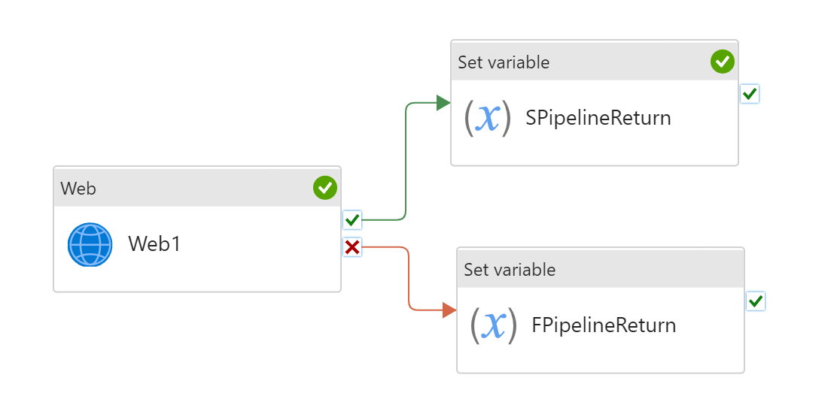Click the green arrowhead entering SPipelineReturn
837x402 pixels.
(443, 103)
